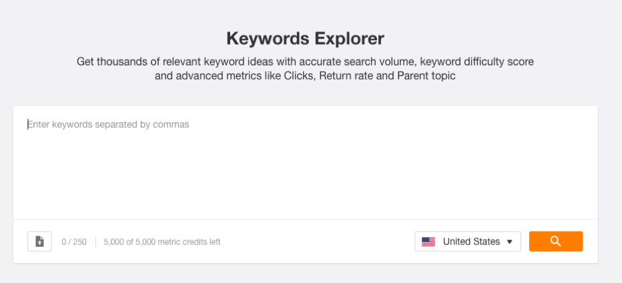Click the orange search button's left edge
This screenshot has width=622, height=283.
pos(531,242)
